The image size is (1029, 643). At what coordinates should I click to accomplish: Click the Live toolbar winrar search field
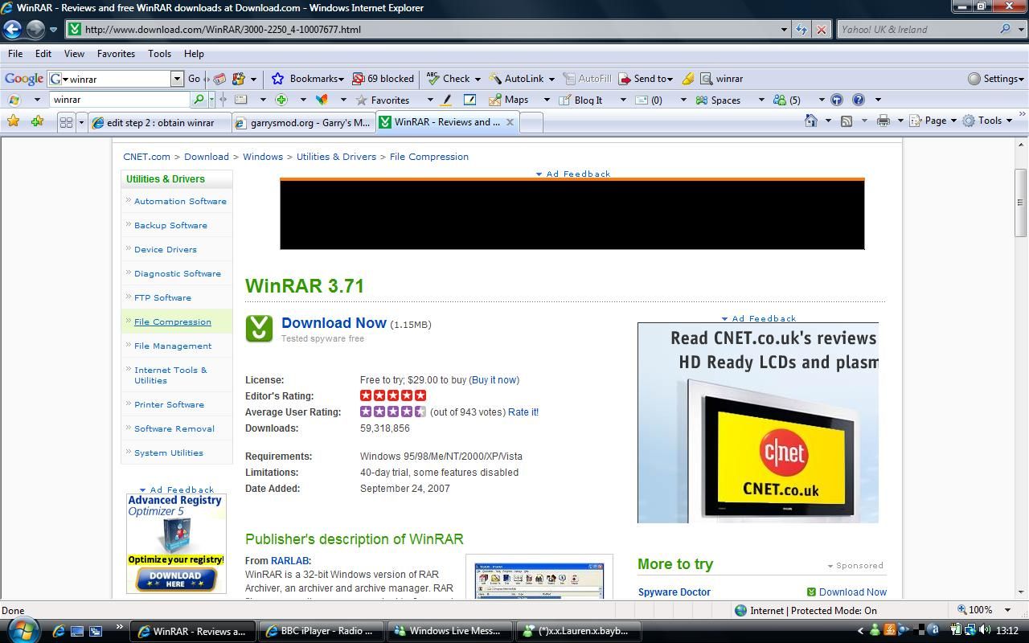coord(121,100)
